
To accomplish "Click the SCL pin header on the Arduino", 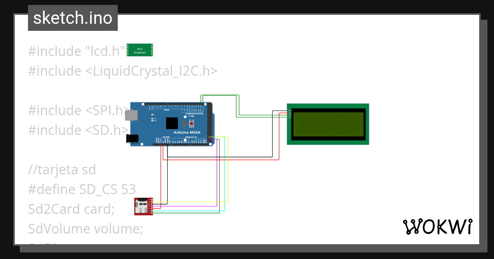I will [x=203, y=104].
